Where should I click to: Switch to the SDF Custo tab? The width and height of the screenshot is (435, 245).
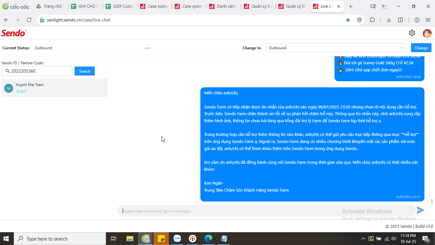click(120, 6)
